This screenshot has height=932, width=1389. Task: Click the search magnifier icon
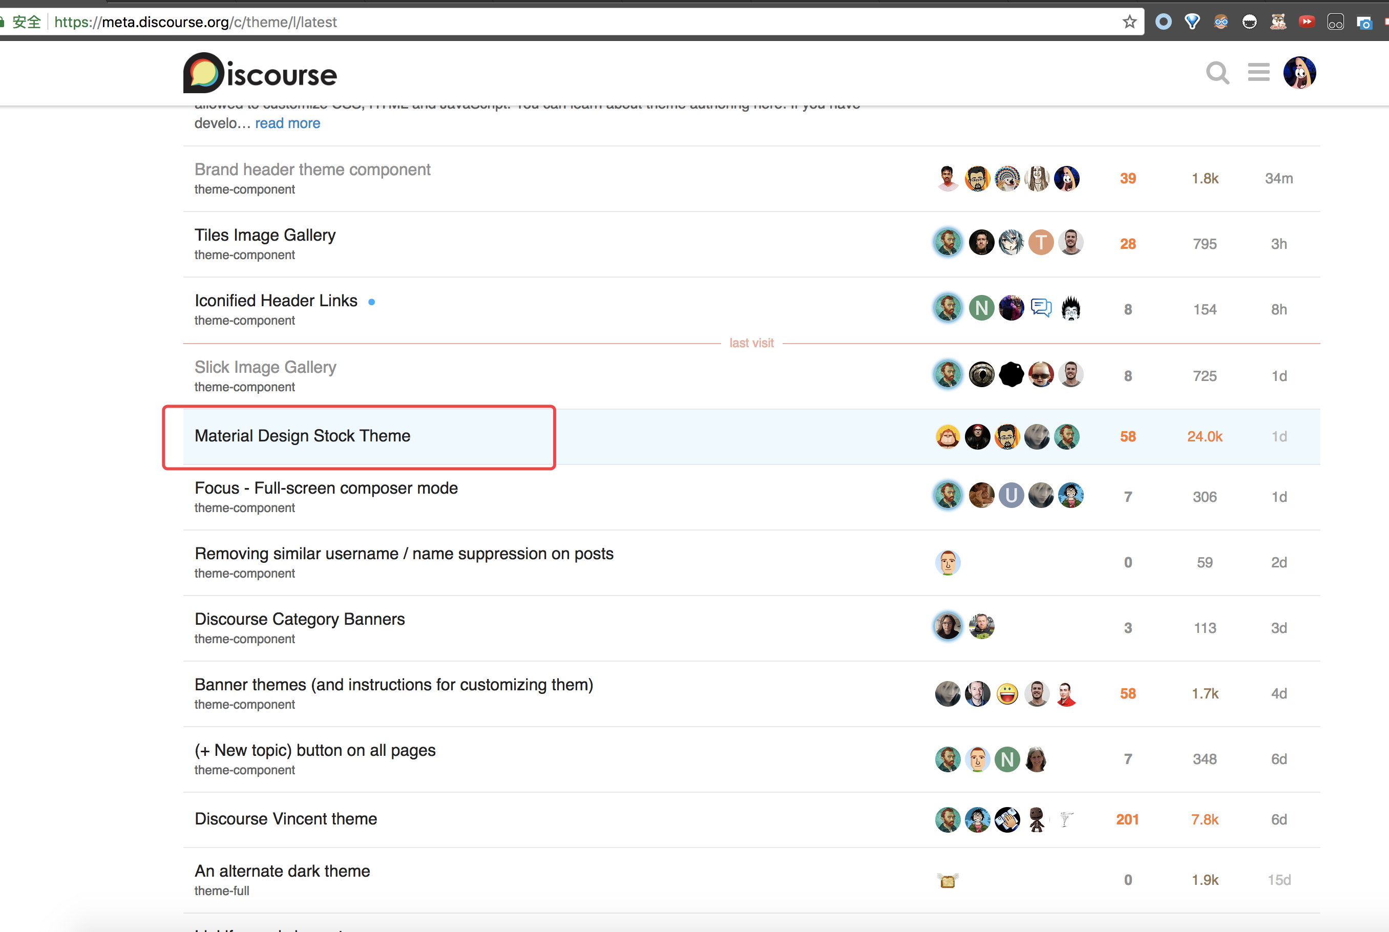pos(1216,74)
